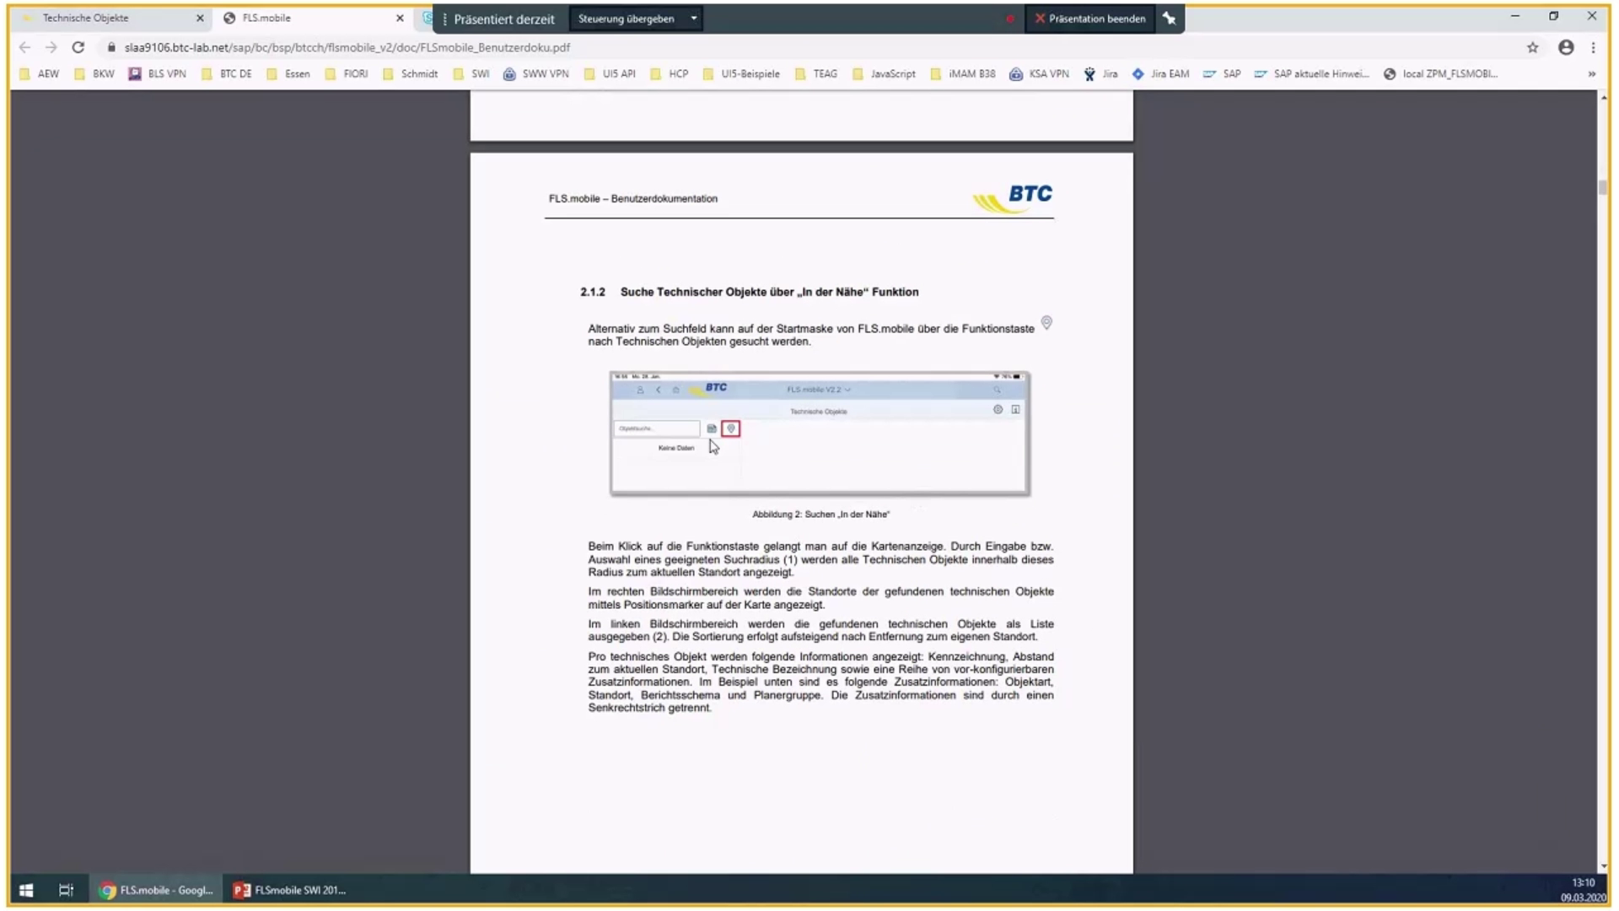Show hidden bookmarks via overflow chevrons
This screenshot has height=911, width=1619.
point(1592,73)
